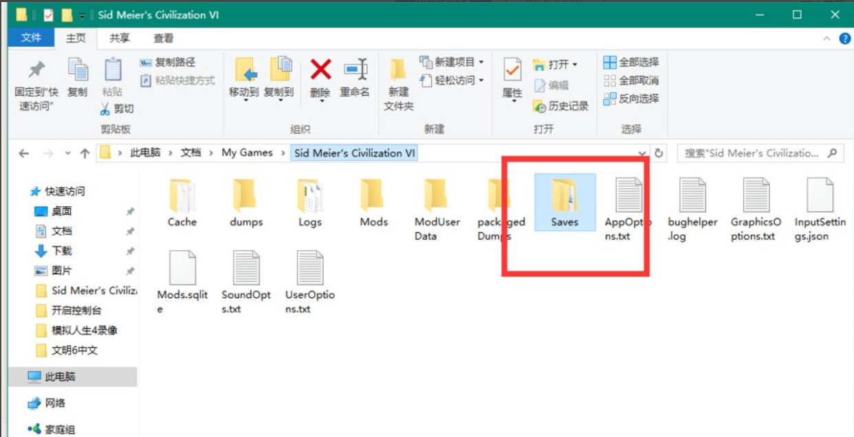Open 属性 properties checkmark icon
This screenshot has width=854, height=437.
[512, 69]
